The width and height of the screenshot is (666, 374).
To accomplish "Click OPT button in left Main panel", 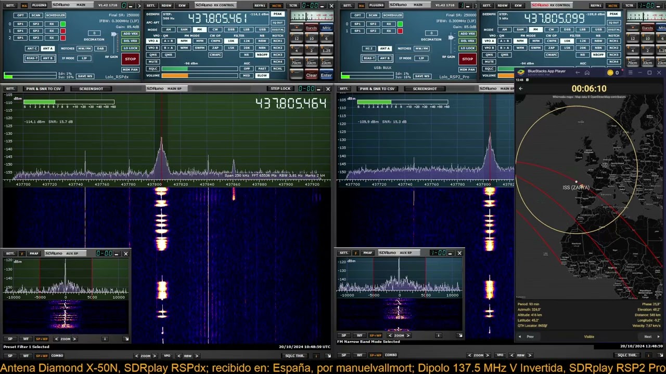I will (x=20, y=15).
